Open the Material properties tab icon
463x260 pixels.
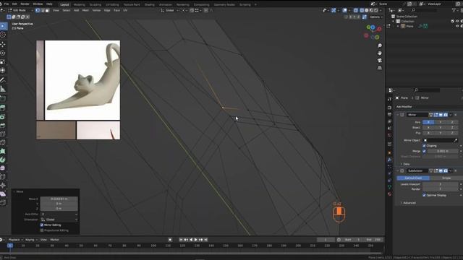[x=389, y=194]
